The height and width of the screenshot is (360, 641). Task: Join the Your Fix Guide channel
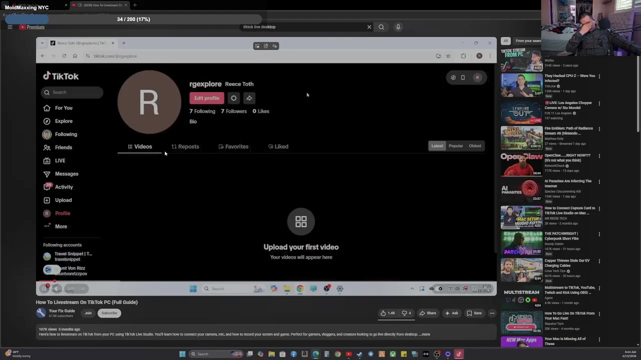click(88, 313)
